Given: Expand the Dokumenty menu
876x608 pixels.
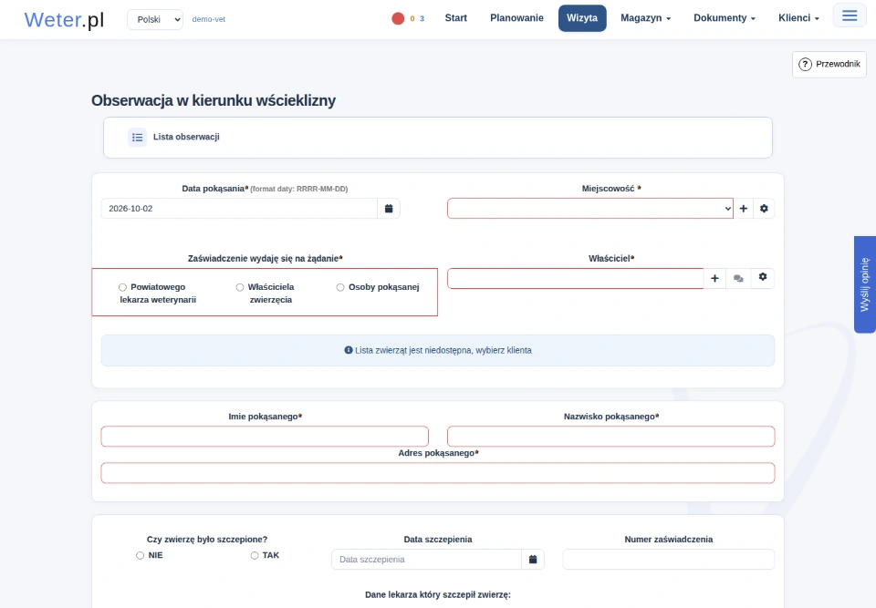Looking at the screenshot, I should (724, 18).
